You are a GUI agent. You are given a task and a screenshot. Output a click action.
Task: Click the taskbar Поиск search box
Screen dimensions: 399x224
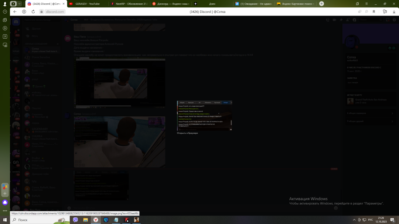tap(40, 220)
